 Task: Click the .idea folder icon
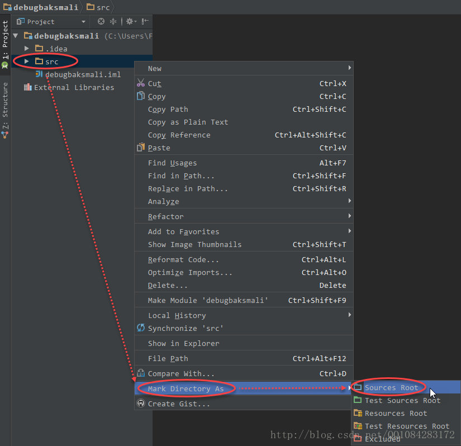click(x=39, y=48)
